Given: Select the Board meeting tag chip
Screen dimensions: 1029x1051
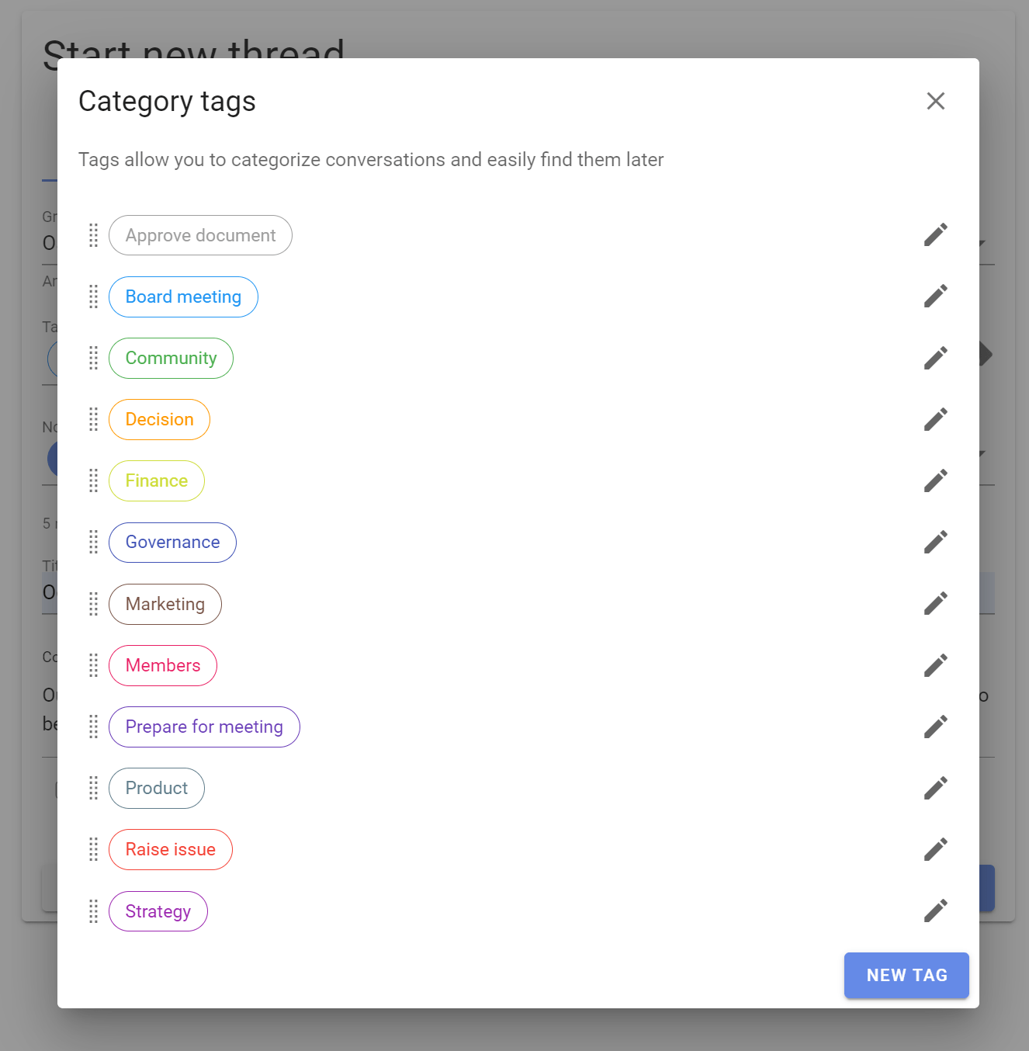Looking at the screenshot, I should coord(183,297).
